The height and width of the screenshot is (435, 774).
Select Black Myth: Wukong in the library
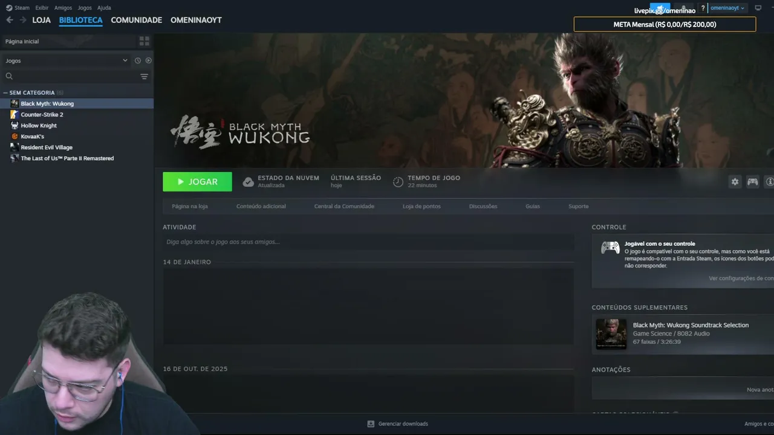pyautogui.click(x=77, y=103)
